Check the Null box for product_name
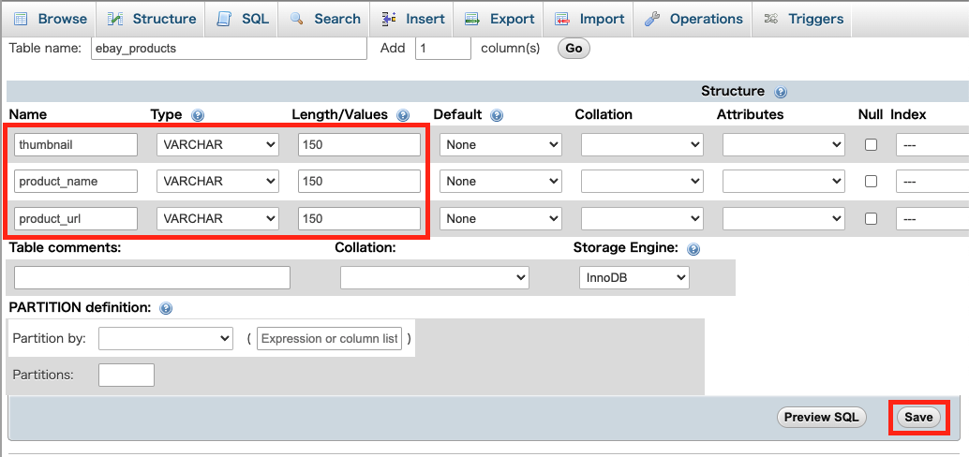Image resolution: width=969 pixels, height=457 pixels. 871,182
